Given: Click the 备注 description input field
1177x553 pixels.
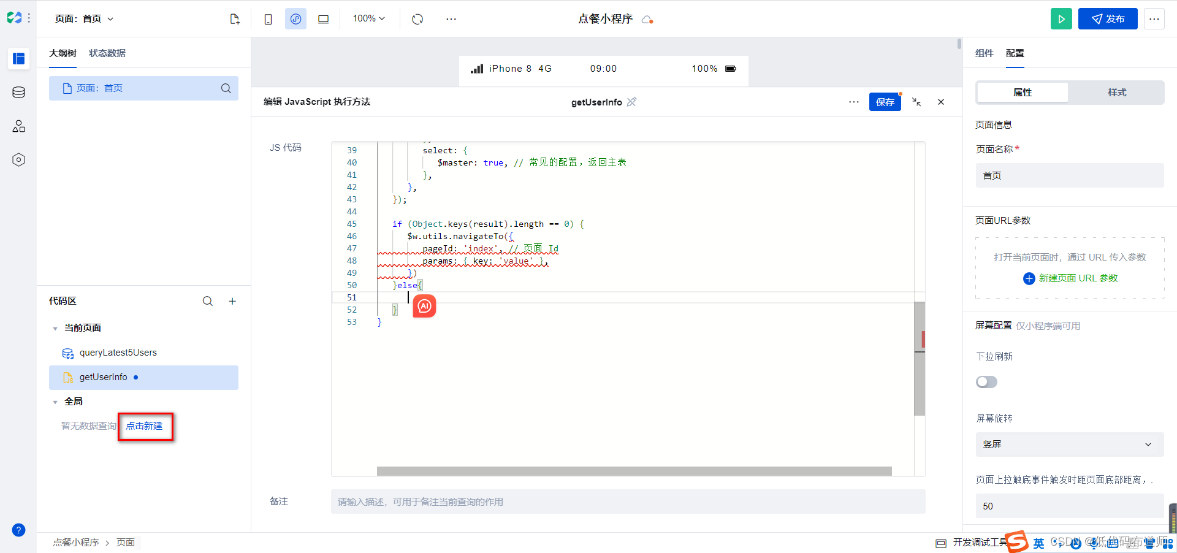Looking at the screenshot, I should point(628,502).
